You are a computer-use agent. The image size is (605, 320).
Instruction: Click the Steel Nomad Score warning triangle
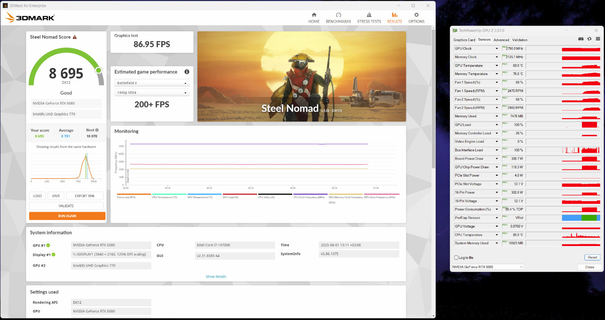point(74,37)
